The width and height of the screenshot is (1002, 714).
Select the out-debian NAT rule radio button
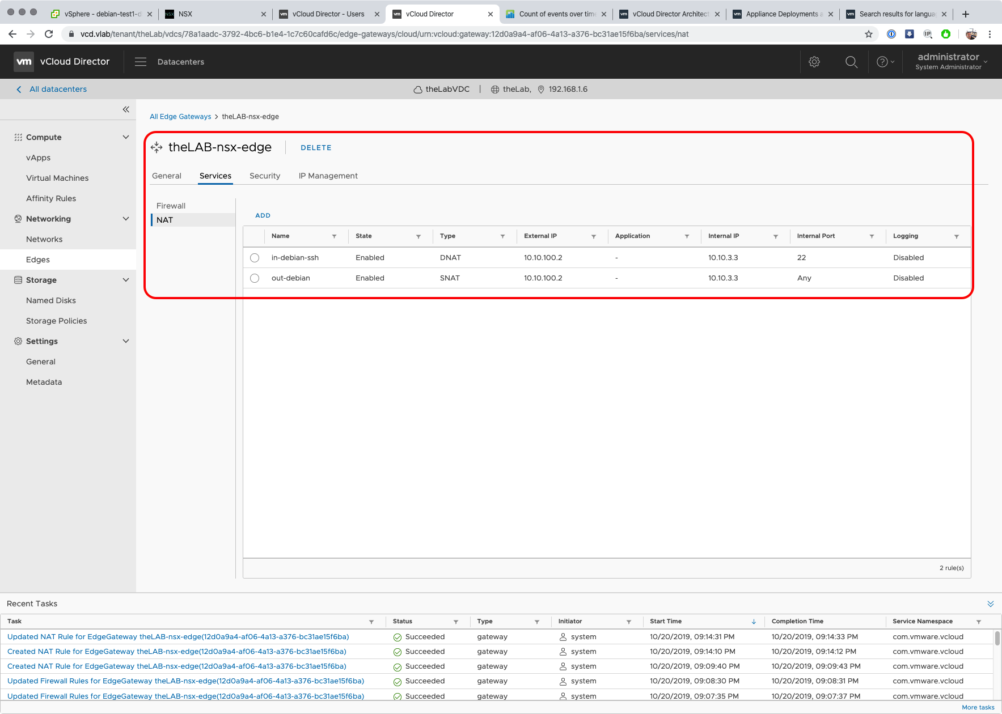255,278
